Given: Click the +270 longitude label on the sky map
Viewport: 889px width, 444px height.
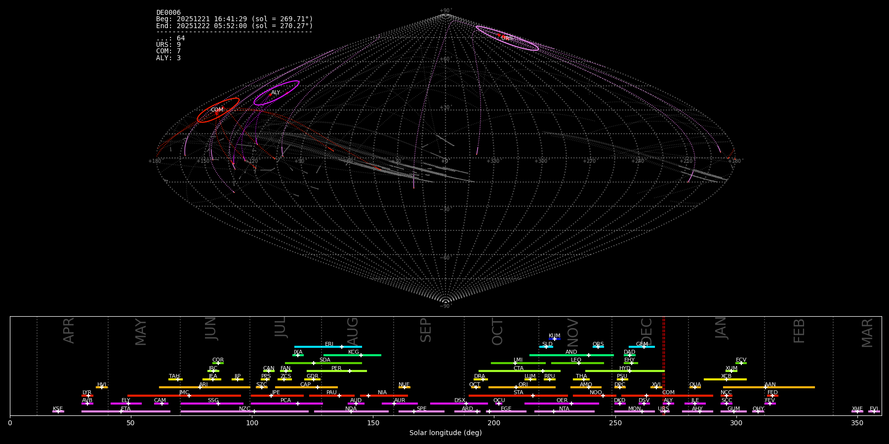Looking at the screenshot, I should [590, 161].
